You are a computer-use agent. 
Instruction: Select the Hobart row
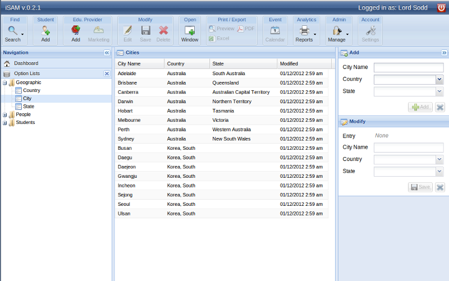[221, 111]
